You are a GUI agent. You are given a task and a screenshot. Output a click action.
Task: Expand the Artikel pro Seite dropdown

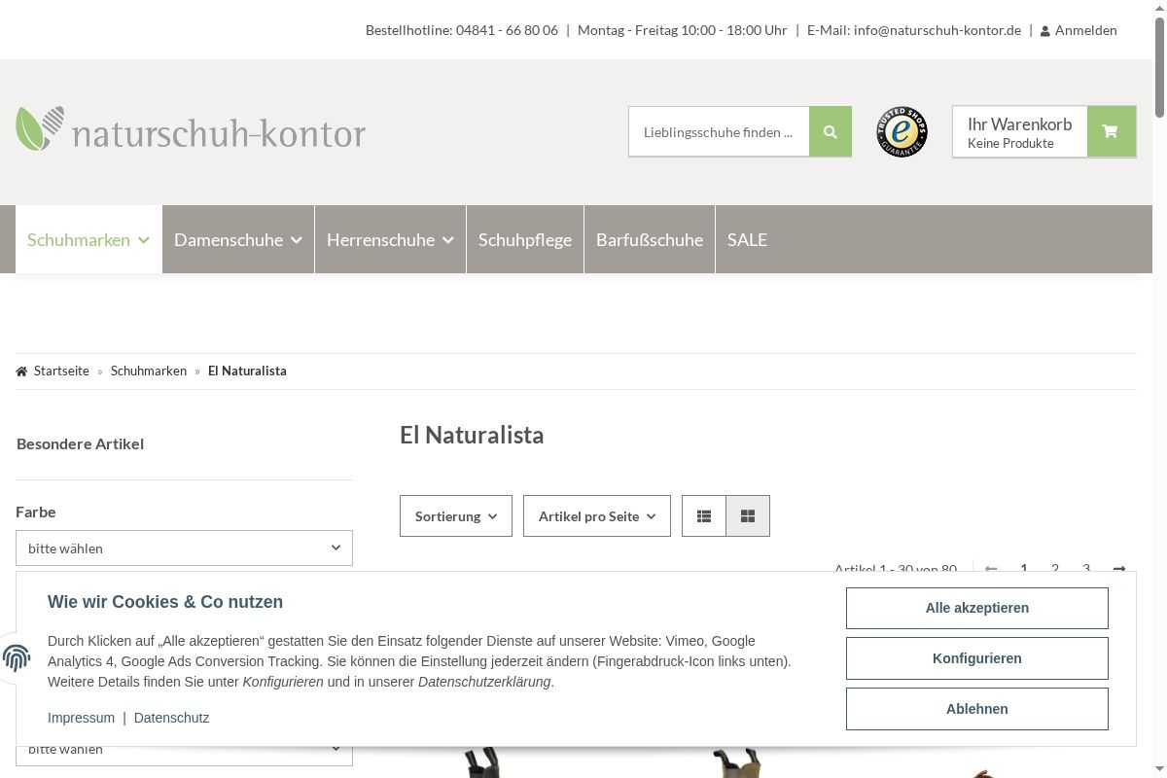[x=596, y=516]
